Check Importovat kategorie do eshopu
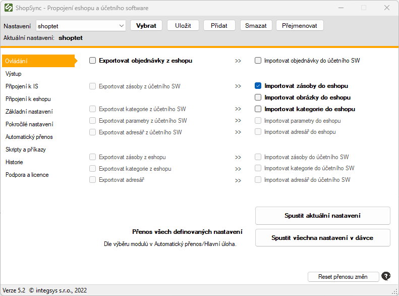 pyautogui.click(x=258, y=109)
